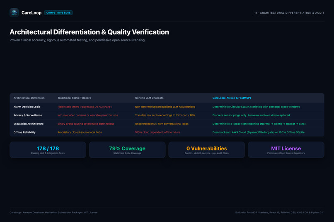Click 'Permissive Open Source Repository' caption

tap(286, 153)
